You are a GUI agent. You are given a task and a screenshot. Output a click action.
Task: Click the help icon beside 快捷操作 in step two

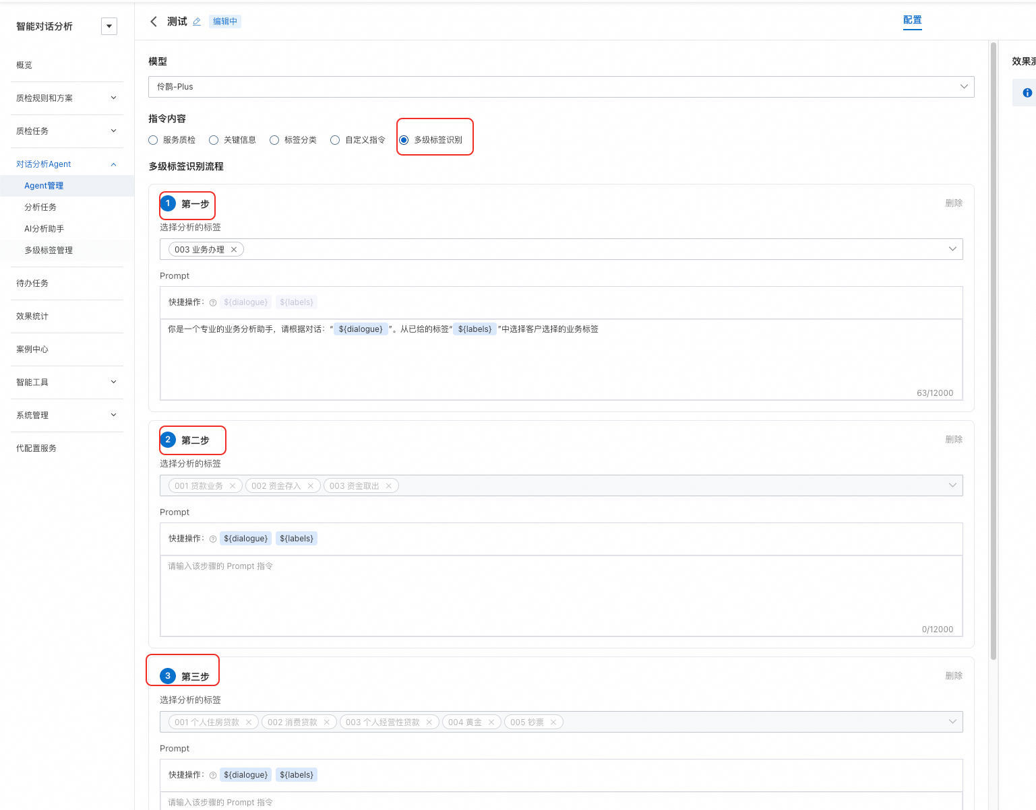coord(213,539)
